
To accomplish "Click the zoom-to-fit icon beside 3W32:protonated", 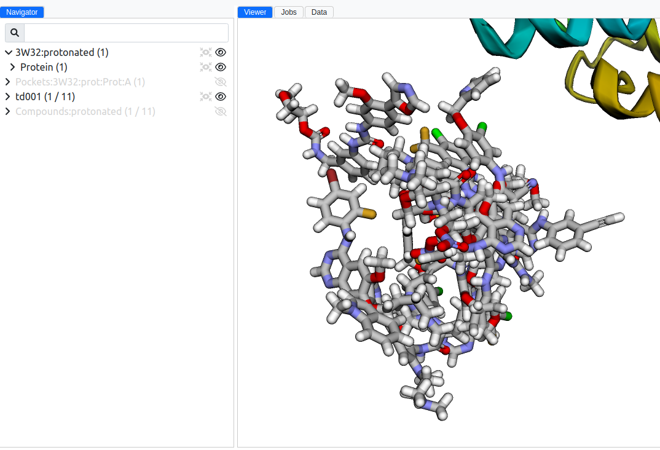I will tap(205, 52).
